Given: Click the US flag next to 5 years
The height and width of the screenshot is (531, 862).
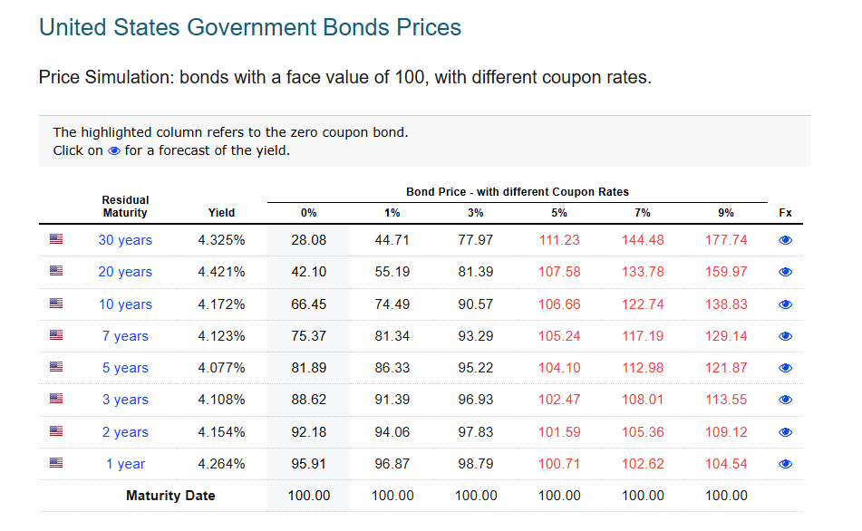Looking at the screenshot, I should point(55,367).
